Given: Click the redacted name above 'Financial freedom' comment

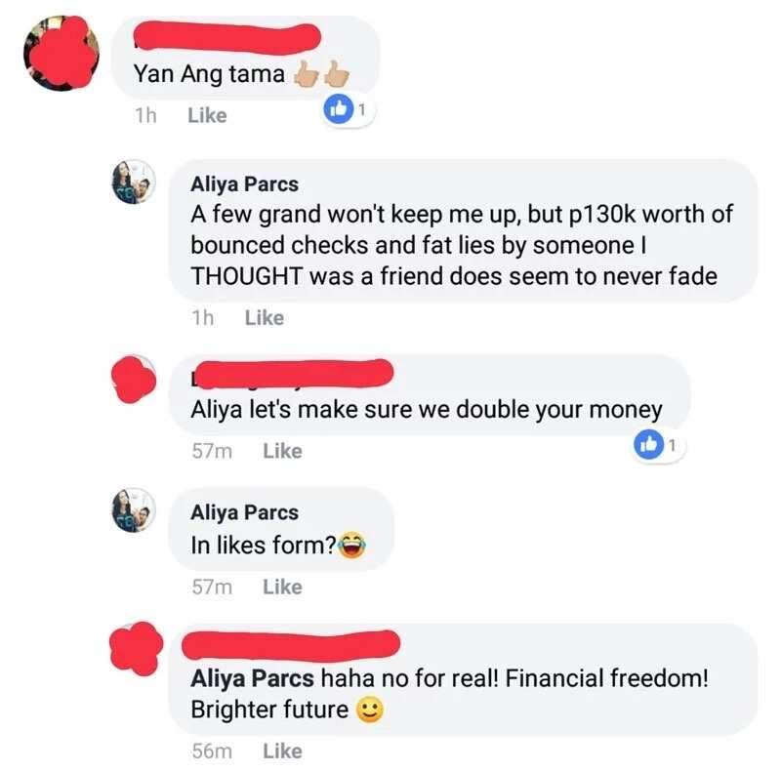Looking at the screenshot, I should [291, 645].
